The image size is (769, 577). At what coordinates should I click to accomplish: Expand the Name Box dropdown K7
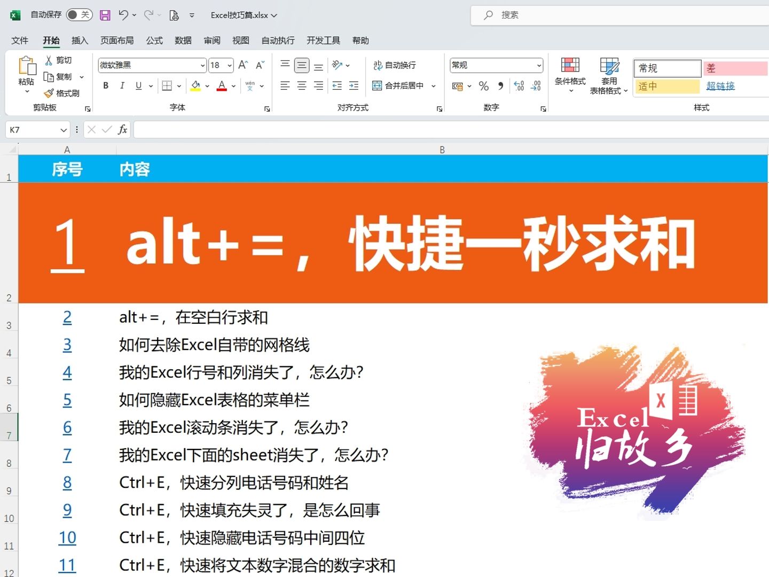click(x=64, y=130)
